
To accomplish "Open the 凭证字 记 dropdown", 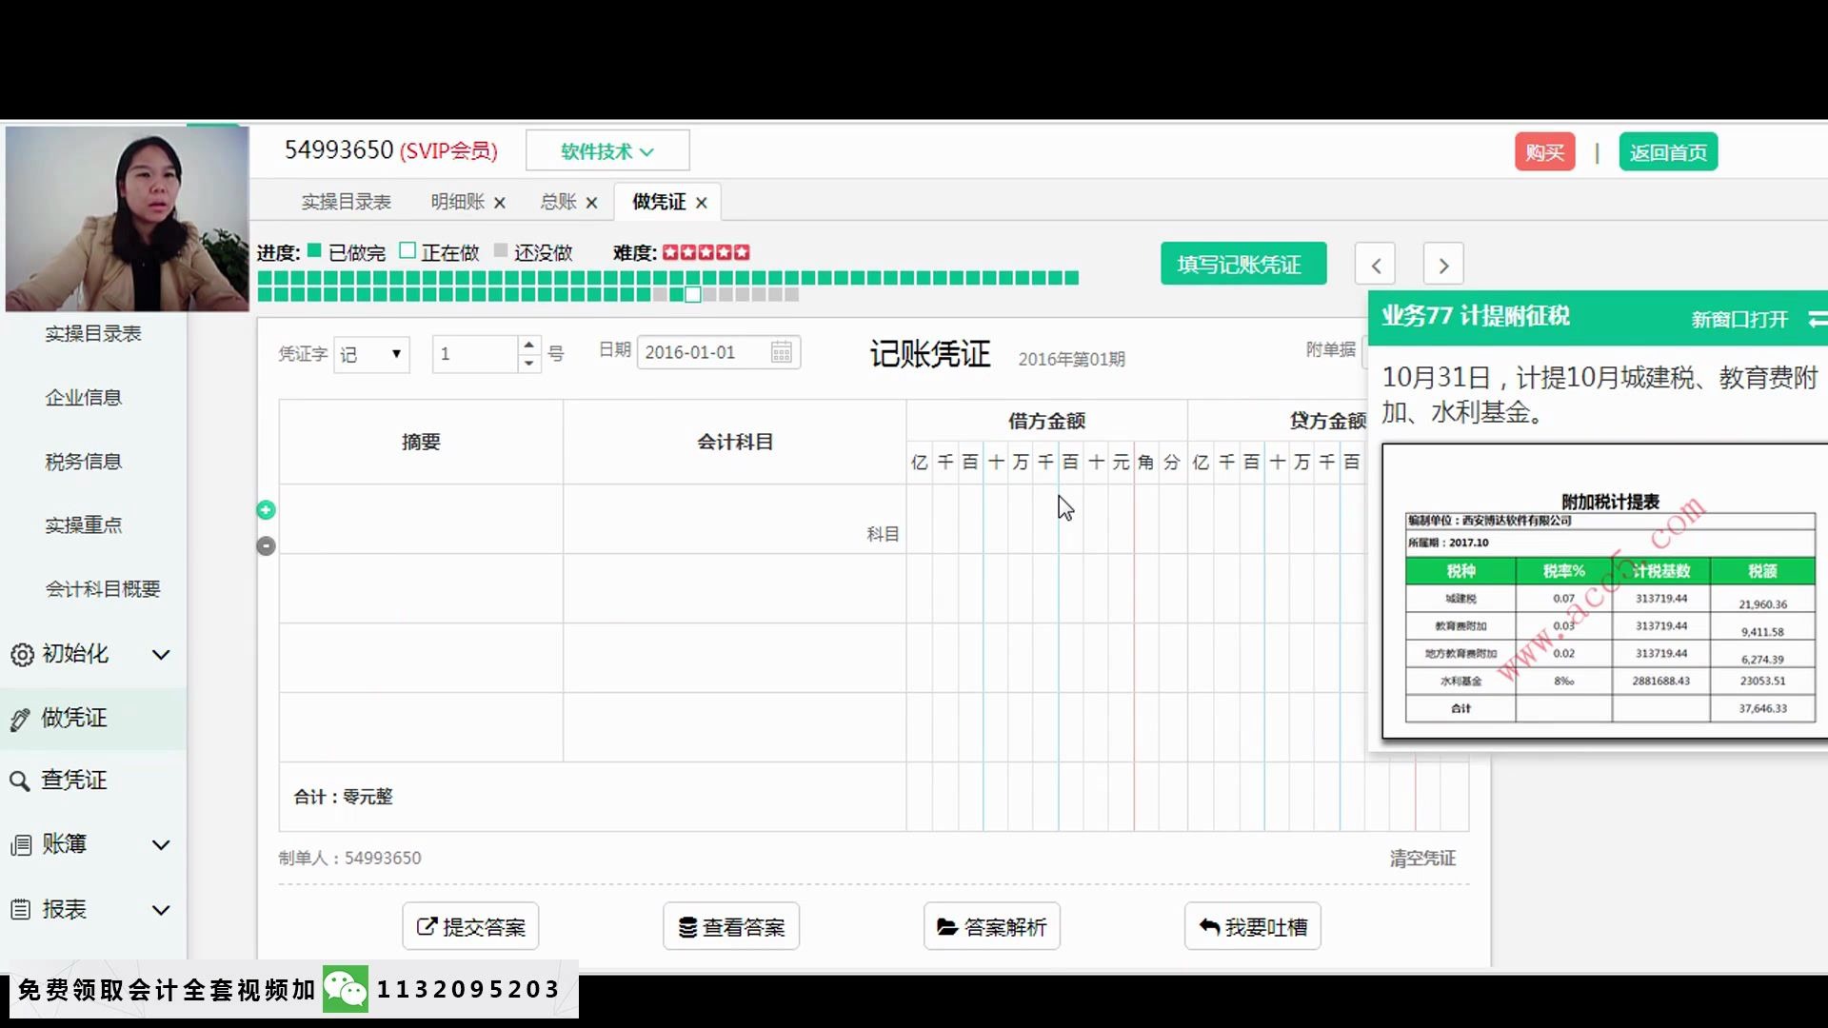I will [372, 354].
